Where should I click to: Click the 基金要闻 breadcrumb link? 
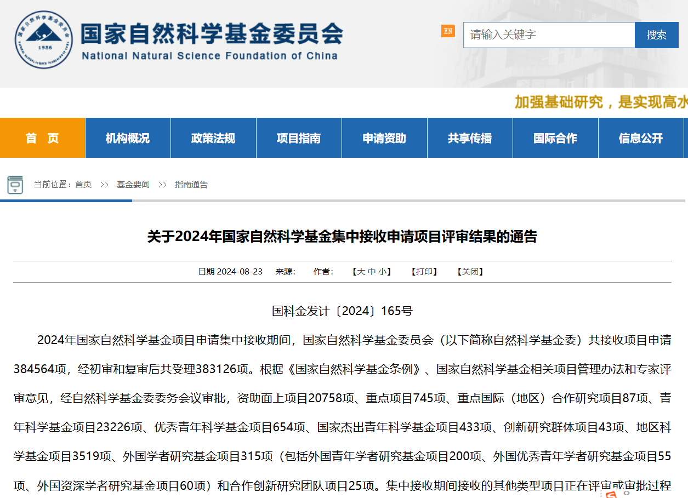133,185
